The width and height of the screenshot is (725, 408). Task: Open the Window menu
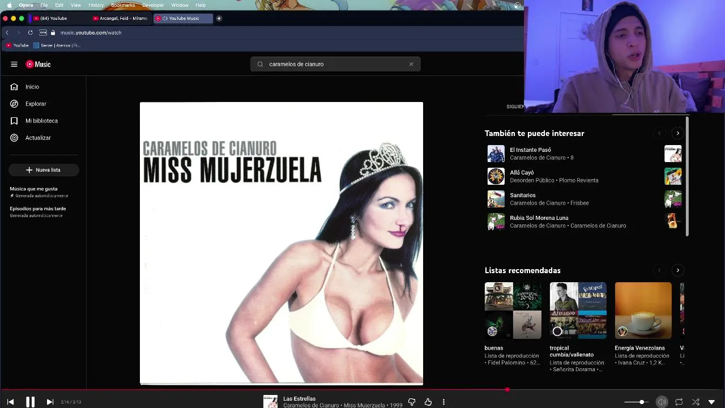coord(180,5)
